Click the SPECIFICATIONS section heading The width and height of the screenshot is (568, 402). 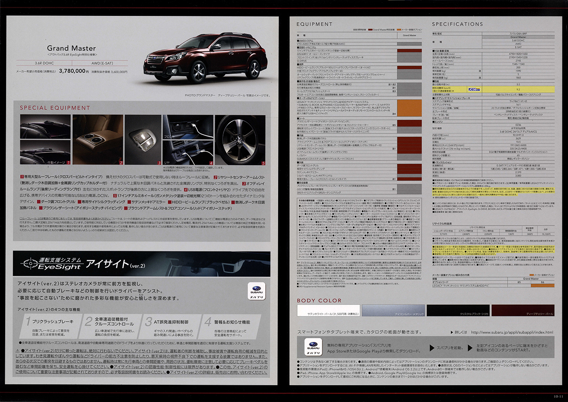pos(457,24)
